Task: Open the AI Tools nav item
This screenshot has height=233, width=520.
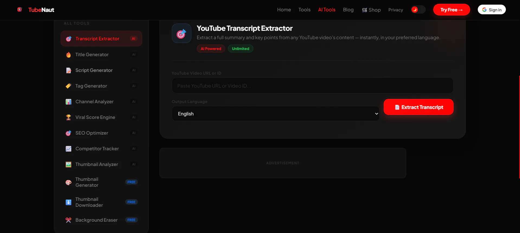Action: [327, 10]
